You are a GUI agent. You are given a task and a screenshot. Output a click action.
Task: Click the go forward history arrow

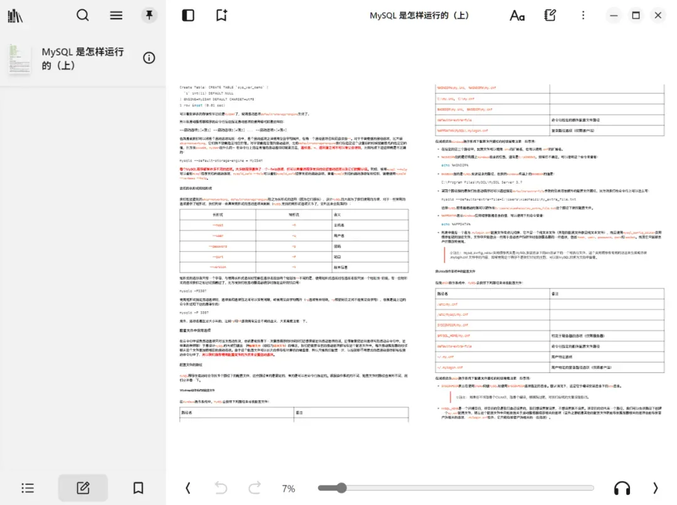255,488
